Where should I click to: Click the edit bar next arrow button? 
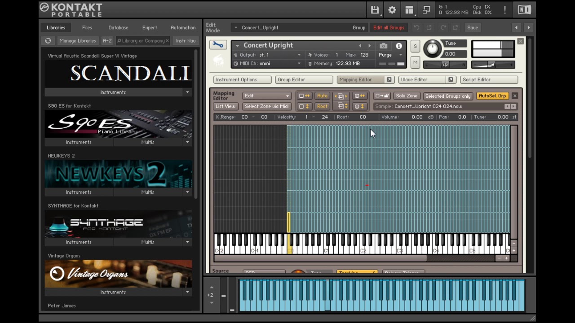coord(528,28)
